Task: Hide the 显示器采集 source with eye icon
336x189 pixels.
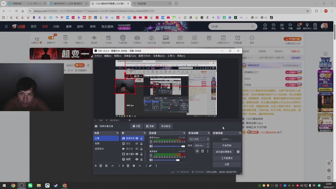Action: click(137, 154)
